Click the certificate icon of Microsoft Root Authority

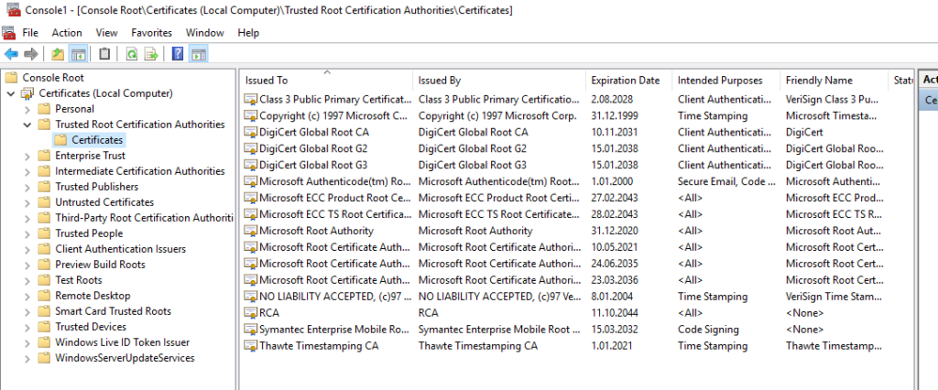point(251,231)
